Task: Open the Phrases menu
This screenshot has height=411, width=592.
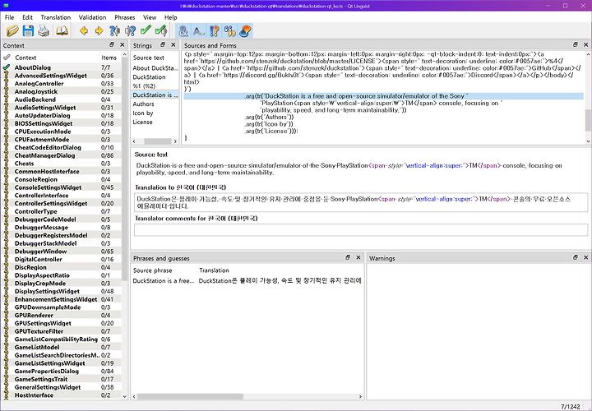Action: pyautogui.click(x=125, y=17)
